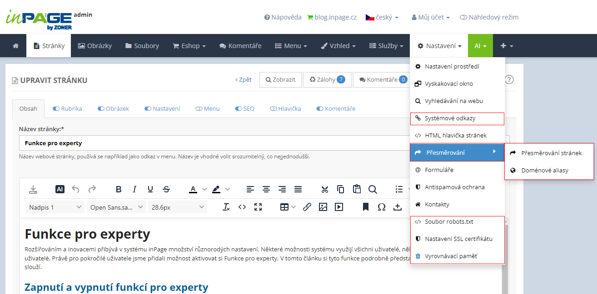Viewport: 597px width, 294px height.
Task: Insert a link using the chain icon
Action: click(x=307, y=207)
